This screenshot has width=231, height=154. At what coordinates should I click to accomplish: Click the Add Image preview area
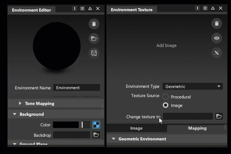click(x=166, y=45)
